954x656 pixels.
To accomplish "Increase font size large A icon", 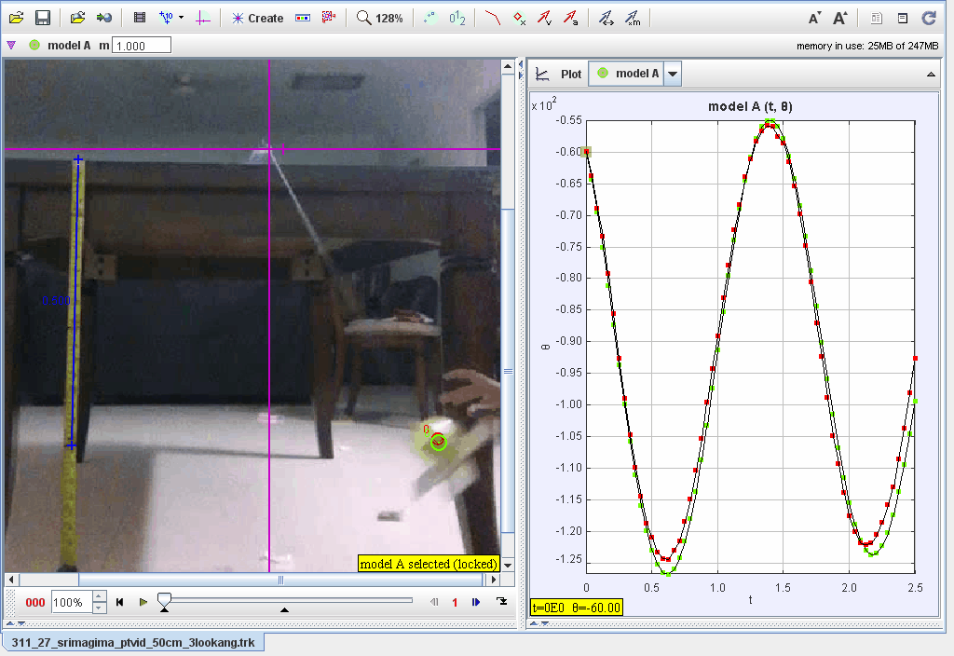I will tap(840, 19).
